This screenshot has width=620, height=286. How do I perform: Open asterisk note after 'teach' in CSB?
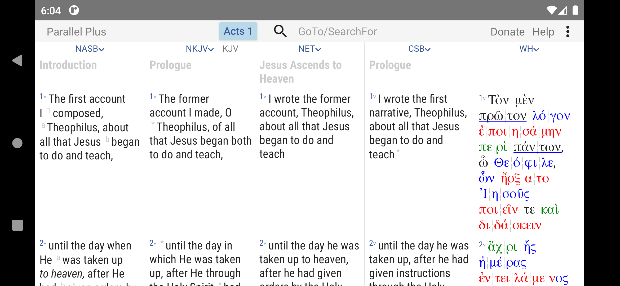(398, 151)
